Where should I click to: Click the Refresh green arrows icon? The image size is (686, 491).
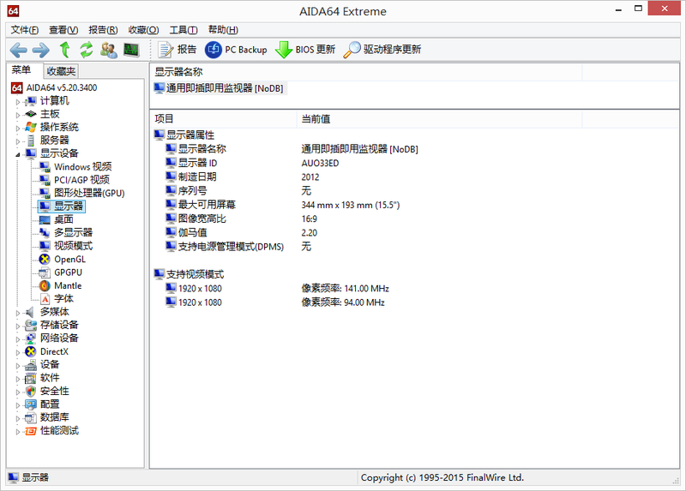coord(87,50)
